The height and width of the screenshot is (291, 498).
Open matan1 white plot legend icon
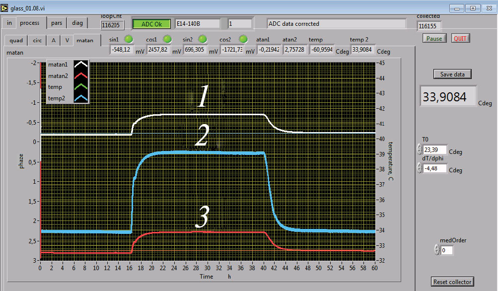[x=80, y=64]
